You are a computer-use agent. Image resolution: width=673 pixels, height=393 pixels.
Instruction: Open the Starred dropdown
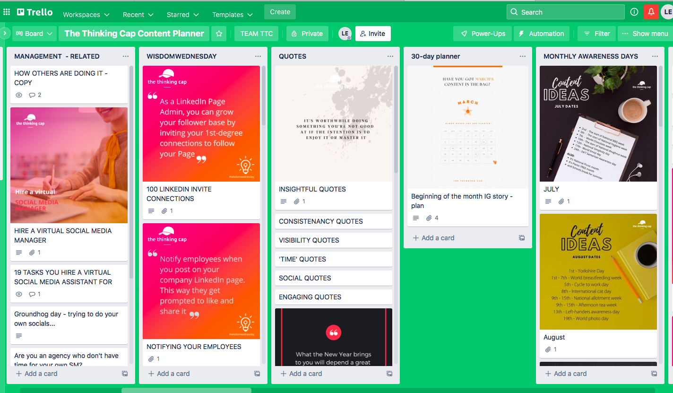[182, 15]
